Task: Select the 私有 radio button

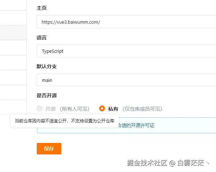Action: pyautogui.click(x=102, y=108)
